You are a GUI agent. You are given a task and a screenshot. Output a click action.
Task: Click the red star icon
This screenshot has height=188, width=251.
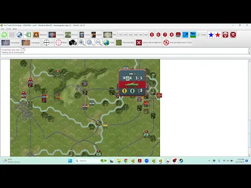(218, 35)
